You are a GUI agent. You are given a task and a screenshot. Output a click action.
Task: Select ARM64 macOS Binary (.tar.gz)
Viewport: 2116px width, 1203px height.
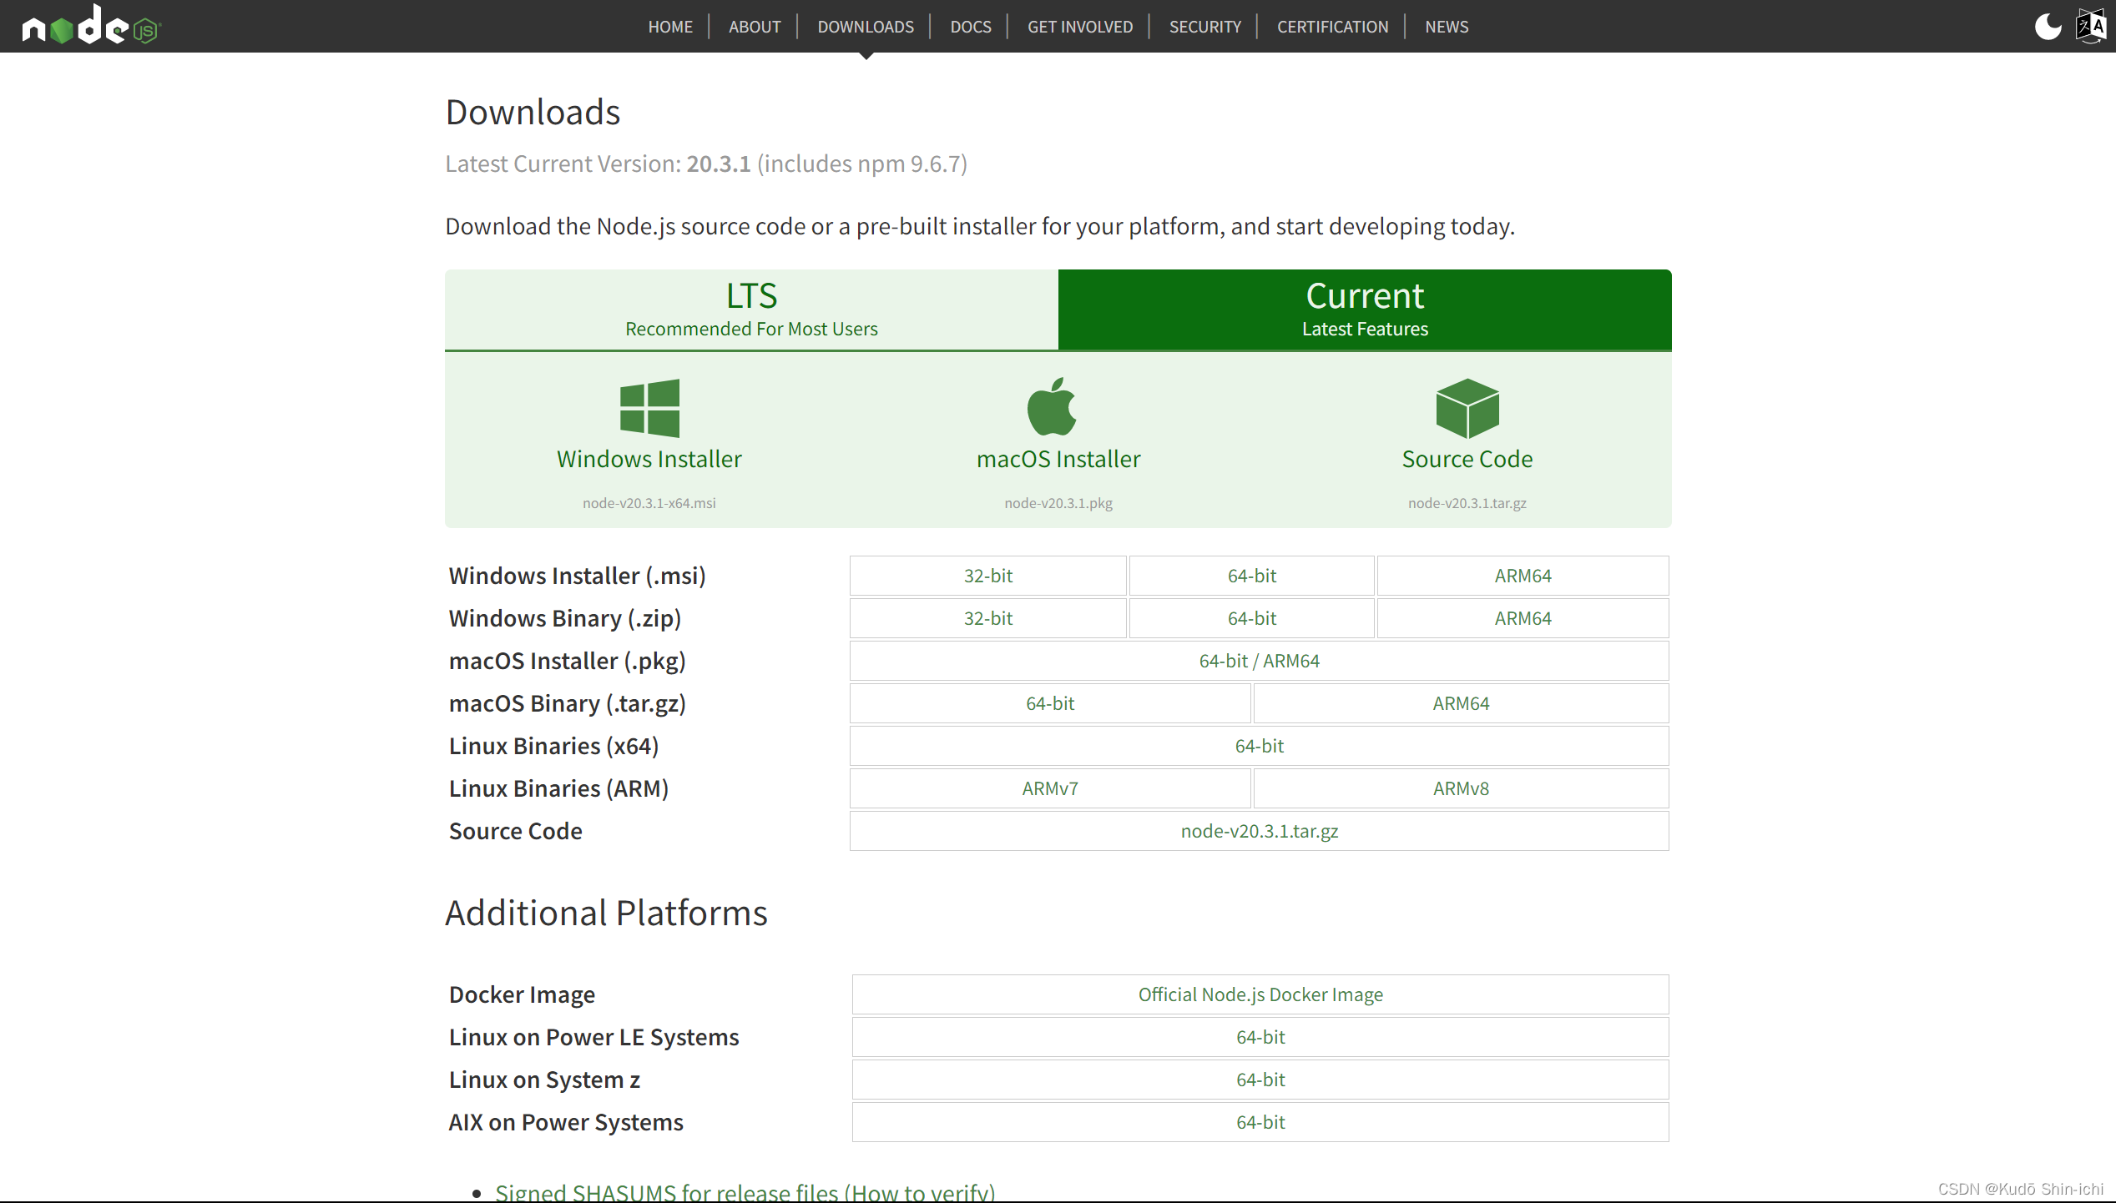(x=1462, y=703)
